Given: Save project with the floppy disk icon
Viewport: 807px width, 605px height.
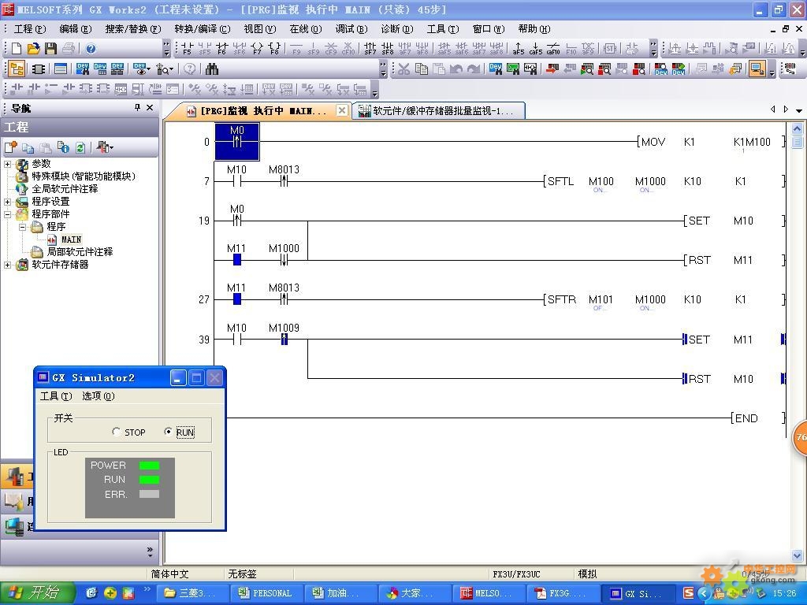Looking at the screenshot, I should (x=50, y=48).
